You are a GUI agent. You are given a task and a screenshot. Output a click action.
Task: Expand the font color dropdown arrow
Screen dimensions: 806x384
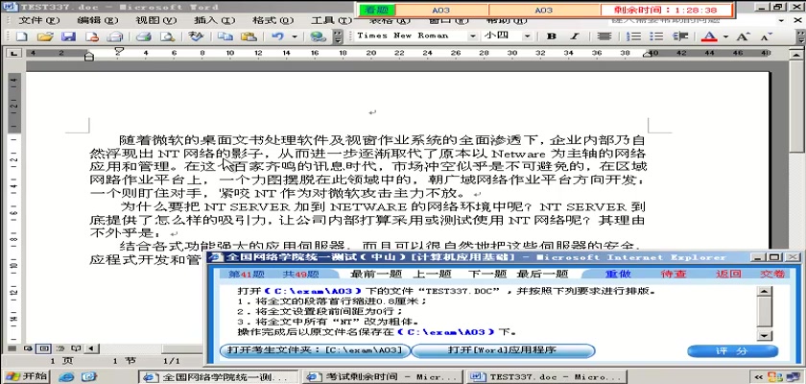725,36
